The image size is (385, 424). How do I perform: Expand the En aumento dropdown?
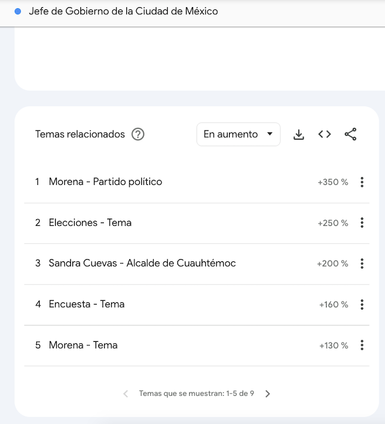tap(238, 134)
